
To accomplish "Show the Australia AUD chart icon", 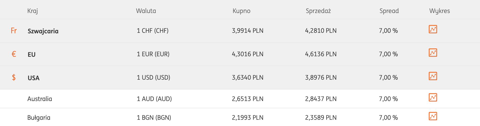I will (x=433, y=98).
